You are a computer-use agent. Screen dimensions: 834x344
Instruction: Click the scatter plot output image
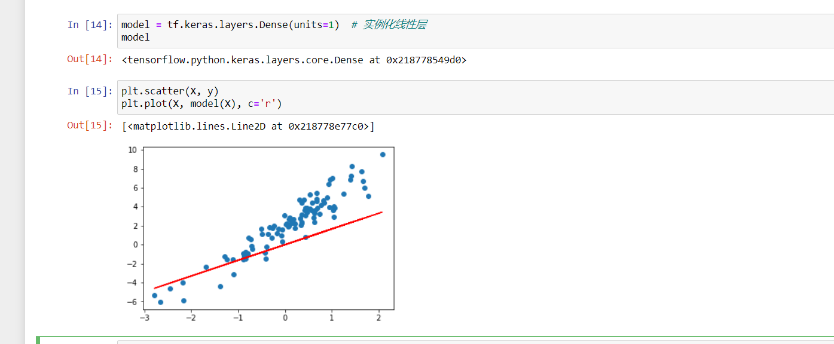click(259, 234)
